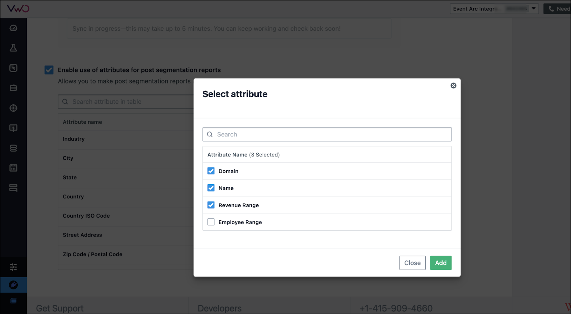Toggle Enable use of attributes checkbox
This screenshot has width=571, height=314.
(x=49, y=70)
